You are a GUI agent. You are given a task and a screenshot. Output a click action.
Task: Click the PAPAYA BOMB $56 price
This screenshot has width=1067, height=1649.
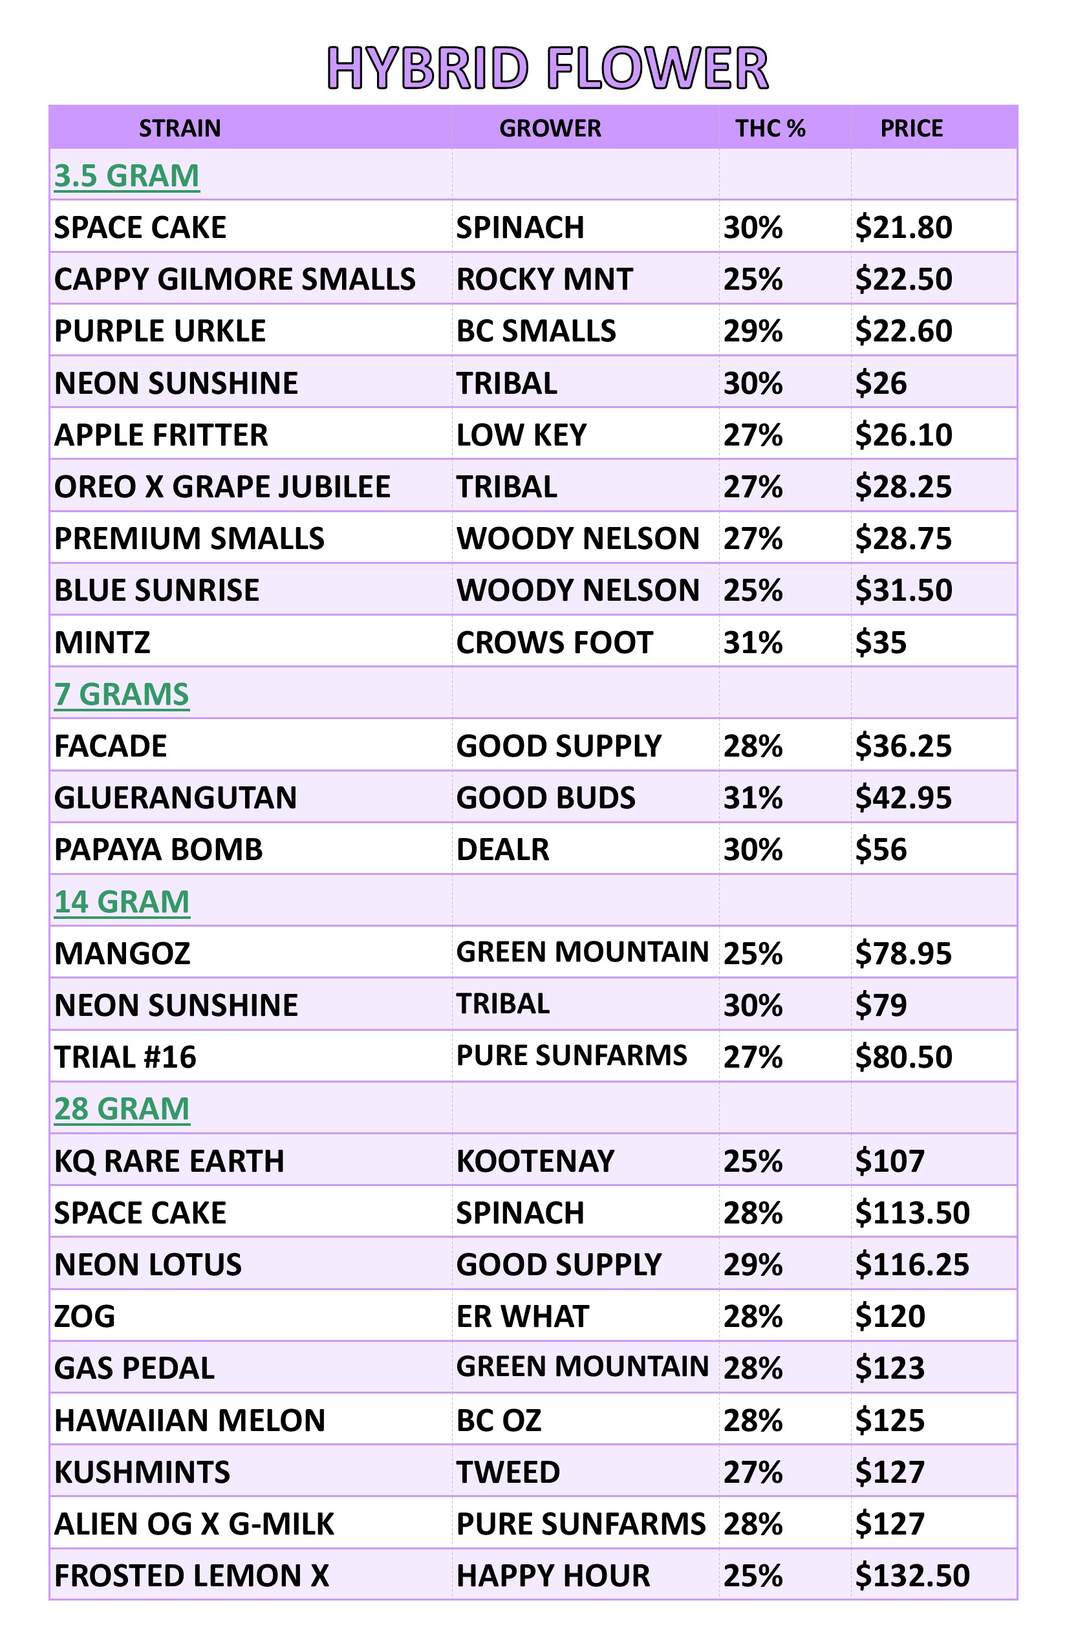coord(881,850)
